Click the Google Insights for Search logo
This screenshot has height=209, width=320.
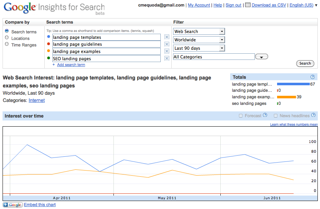[x=54, y=8]
